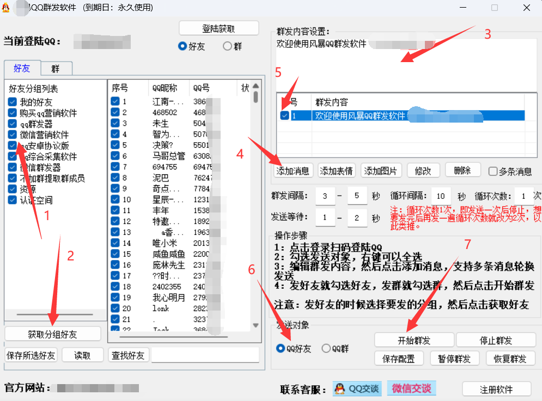Switch to the 群 tab
The width and height of the screenshot is (542, 401).
coord(56,69)
